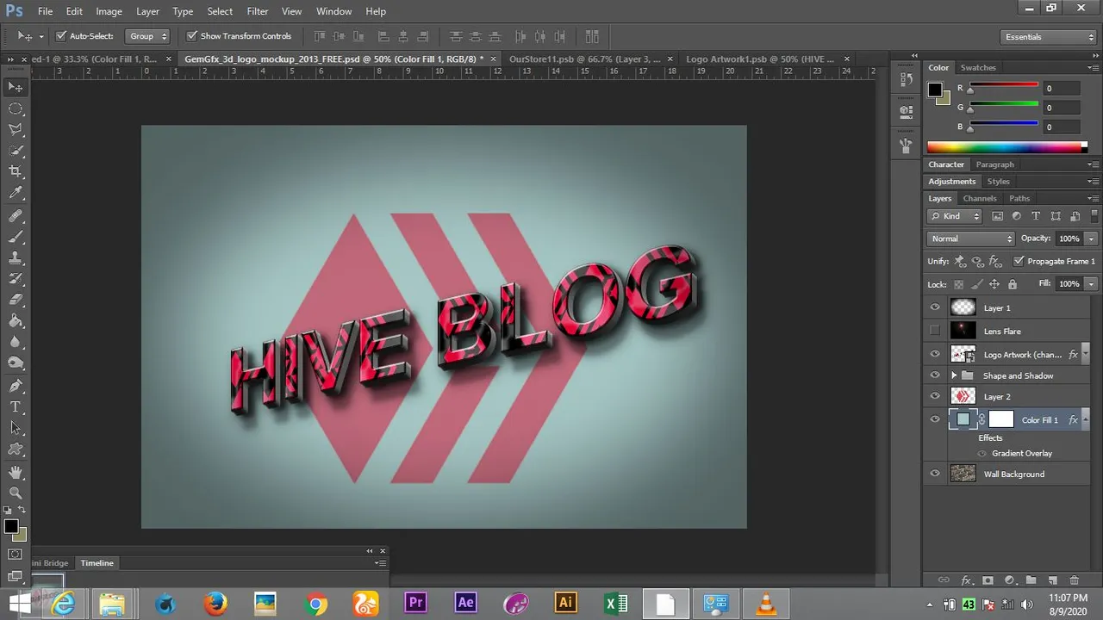
Task: Expand the Shape and Shadow group
Action: (954, 375)
